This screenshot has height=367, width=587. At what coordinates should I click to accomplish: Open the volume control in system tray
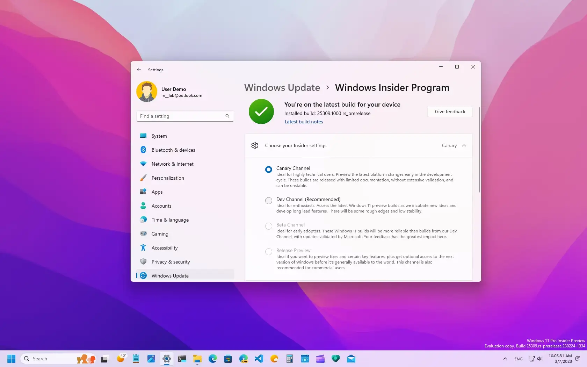coord(539,359)
